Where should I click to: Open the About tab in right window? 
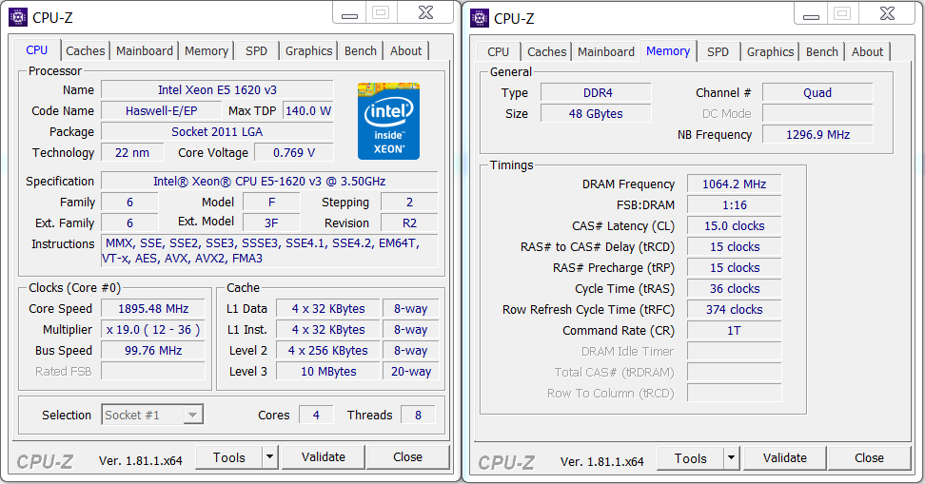coord(867,52)
